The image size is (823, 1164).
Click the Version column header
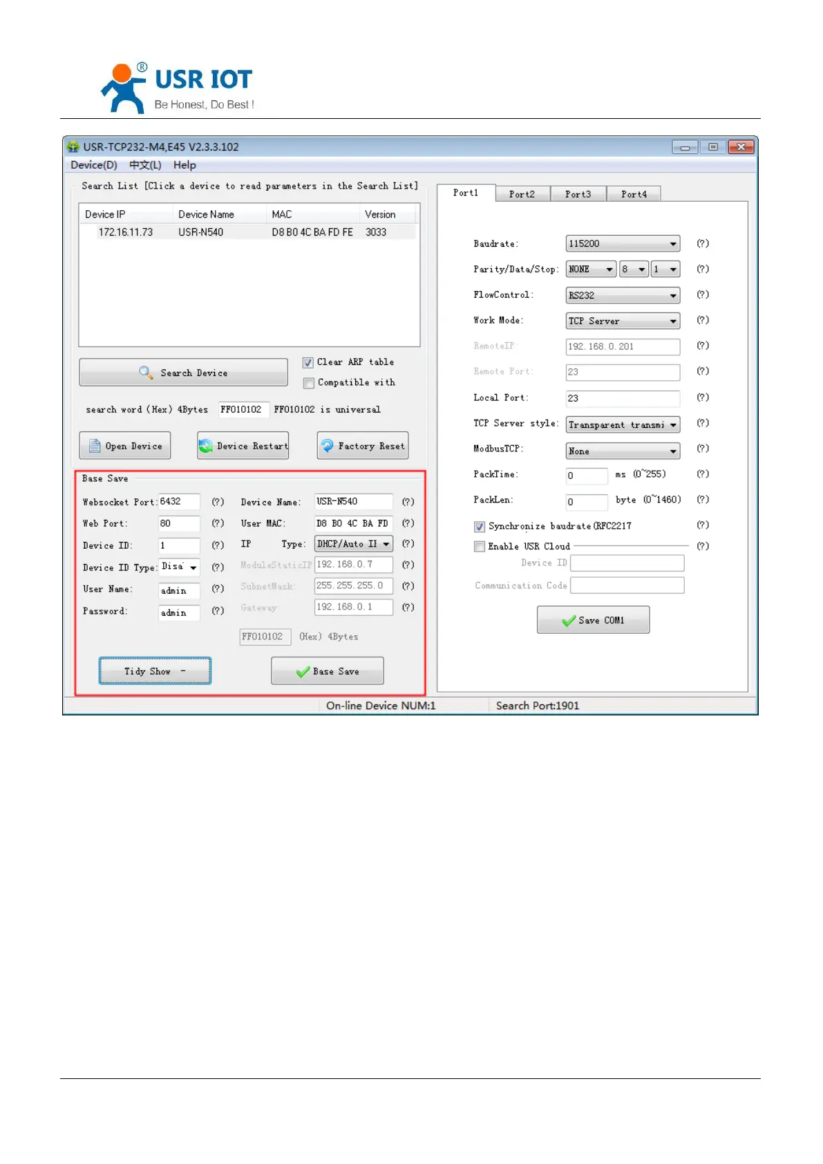tap(388, 214)
